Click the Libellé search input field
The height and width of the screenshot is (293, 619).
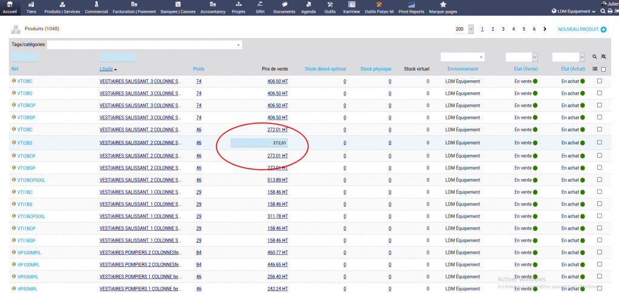point(118,57)
